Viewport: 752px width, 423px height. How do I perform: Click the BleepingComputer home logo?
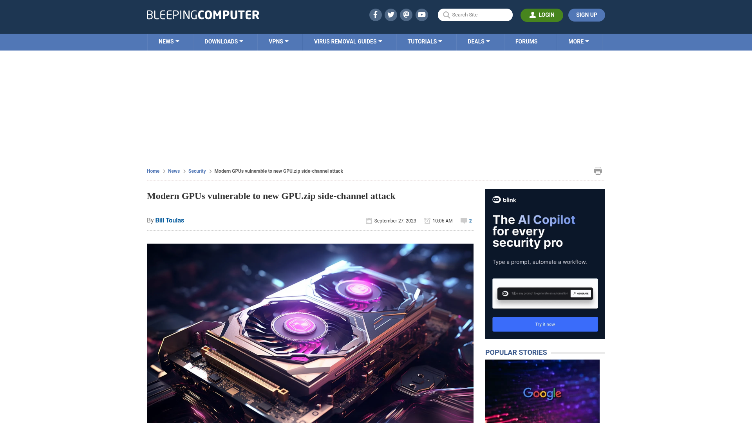(x=203, y=14)
